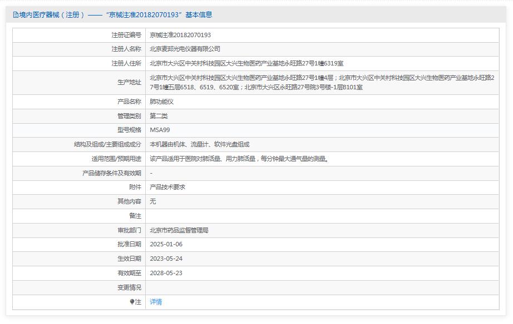This screenshot has height=324, width=513.
Task: Click the management category value 第二类
Action: tap(159, 116)
